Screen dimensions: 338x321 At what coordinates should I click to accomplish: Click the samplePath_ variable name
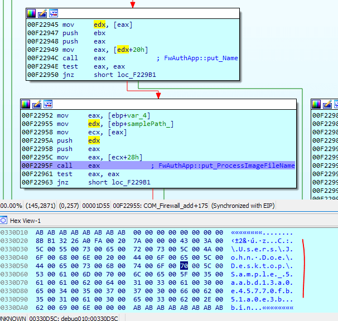(x=149, y=124)
